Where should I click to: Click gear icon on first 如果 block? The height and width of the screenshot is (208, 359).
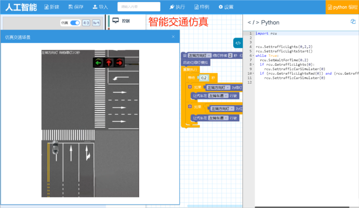pyautogui.click(x=190, y=87)
